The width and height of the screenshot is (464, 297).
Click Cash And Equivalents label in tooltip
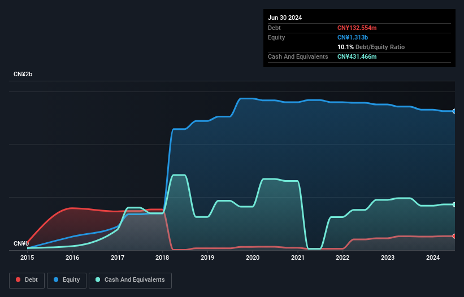pyautogui.click(x=298, y=56)
